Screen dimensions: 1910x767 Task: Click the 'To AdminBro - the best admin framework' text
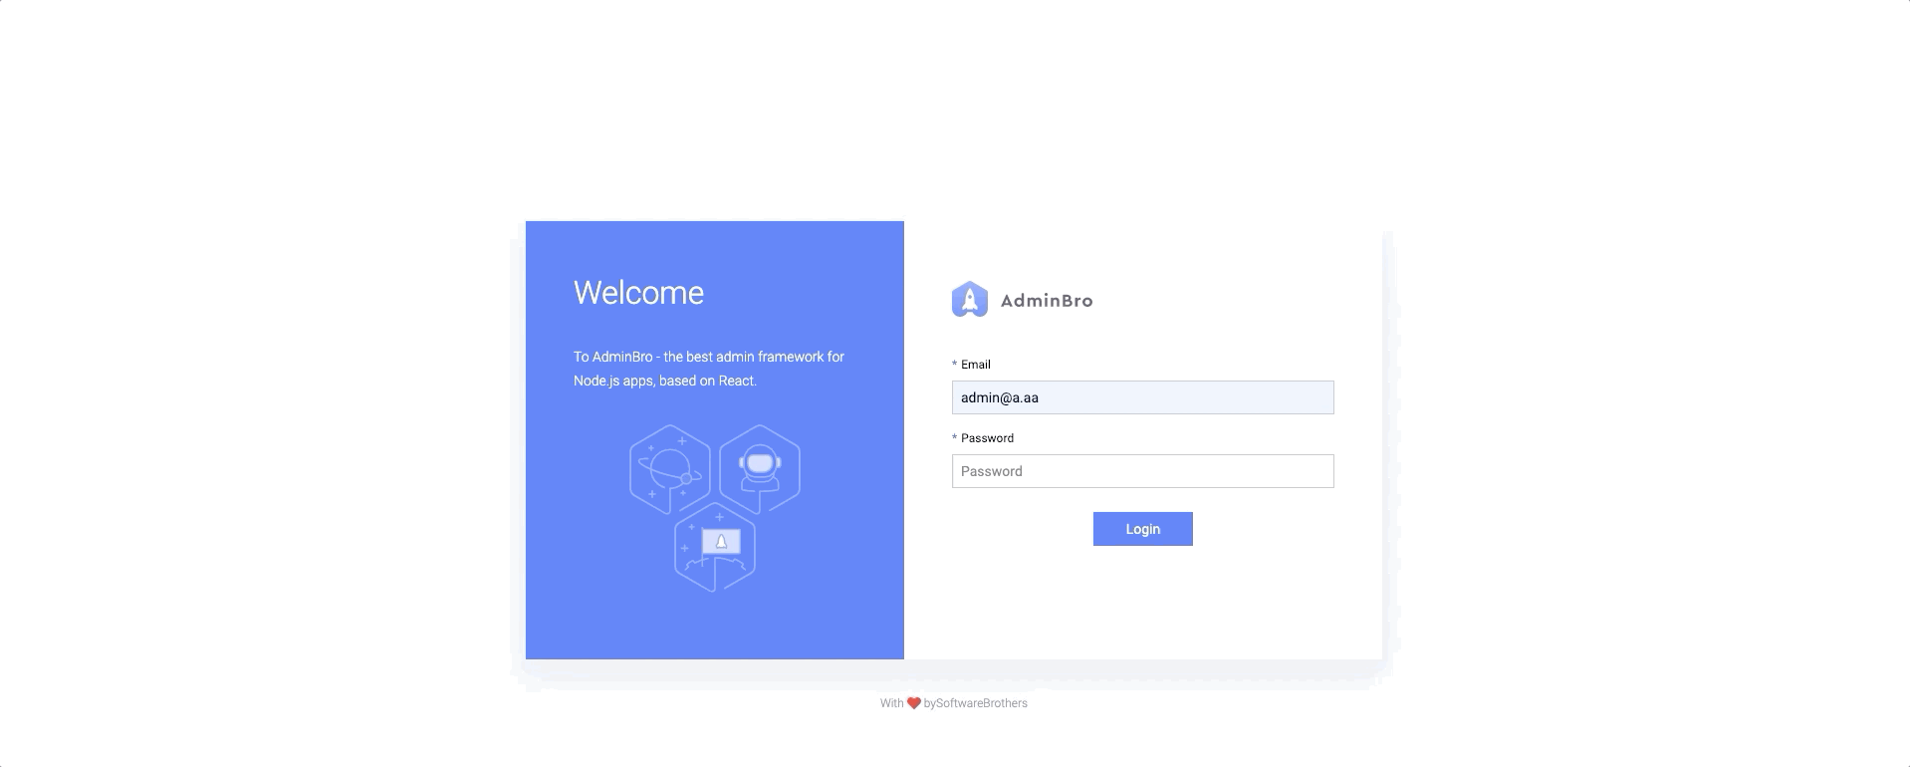[x=709, y=369]
